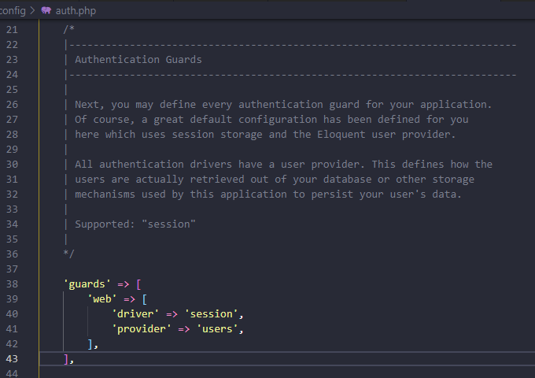Click the Supported: "session" comment line

[x=135, y=224]
